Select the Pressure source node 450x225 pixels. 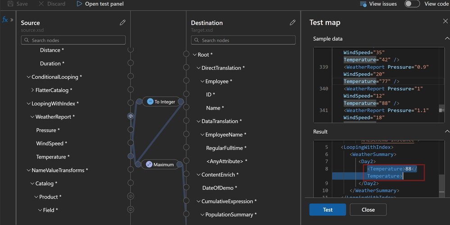48,130
